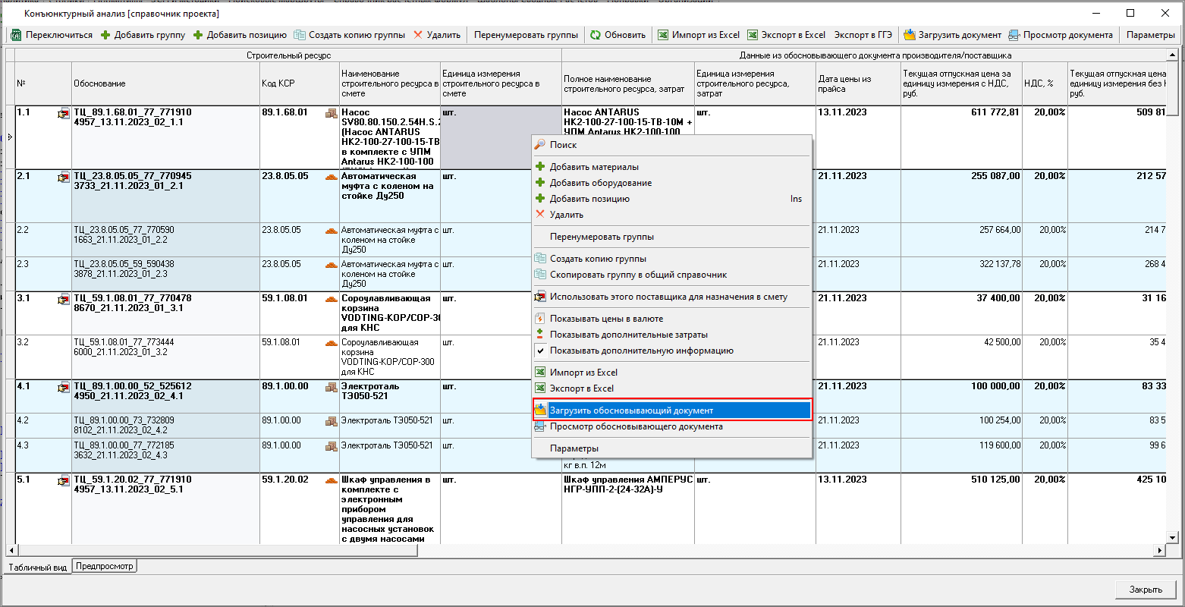Select Загрузить обосновывающий документ menu item
This screenshot has height=607, width=1185.
coord(631,410)
